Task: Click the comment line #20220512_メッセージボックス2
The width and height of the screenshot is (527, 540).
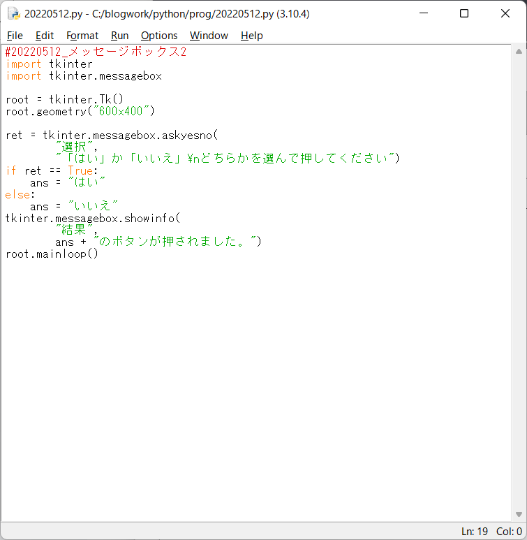Action: 96,52
